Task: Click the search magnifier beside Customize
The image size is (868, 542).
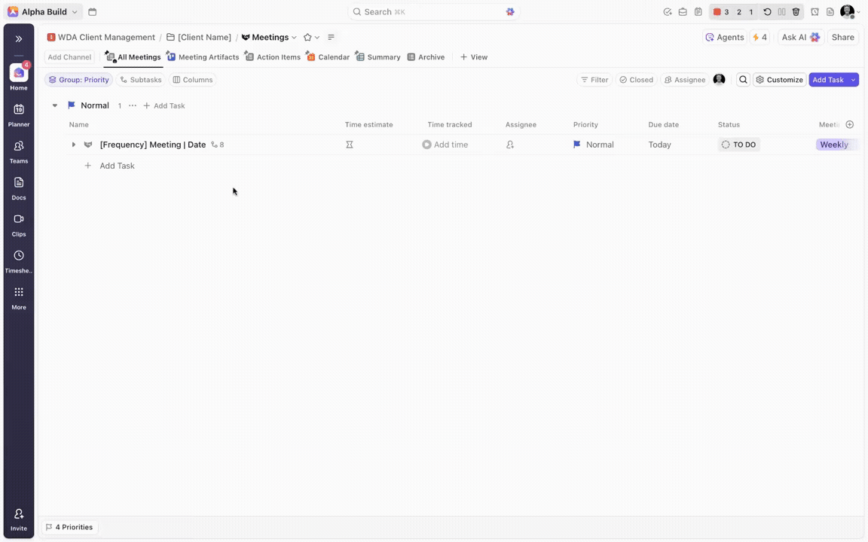Action: 743,80
